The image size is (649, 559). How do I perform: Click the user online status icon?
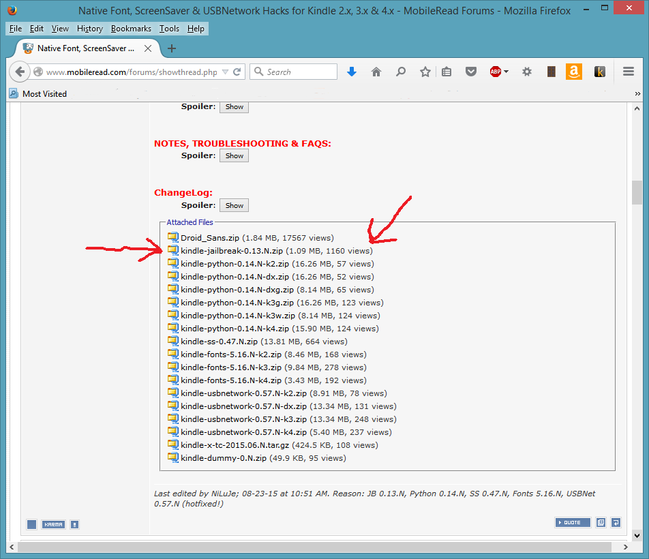(x=31, y=525)
